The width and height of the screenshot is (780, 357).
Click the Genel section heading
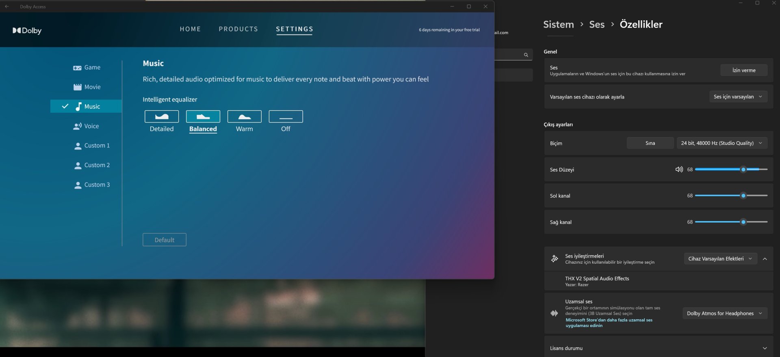click(x=550, y=52)
